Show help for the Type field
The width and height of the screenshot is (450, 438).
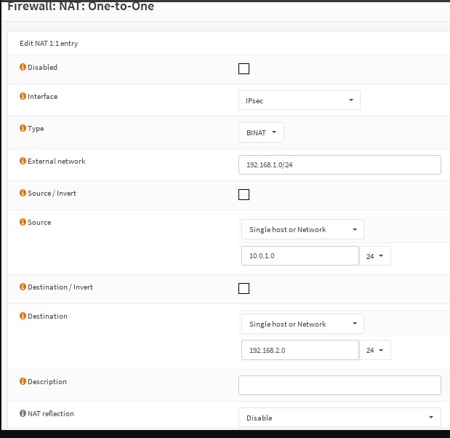coord(23,129)
